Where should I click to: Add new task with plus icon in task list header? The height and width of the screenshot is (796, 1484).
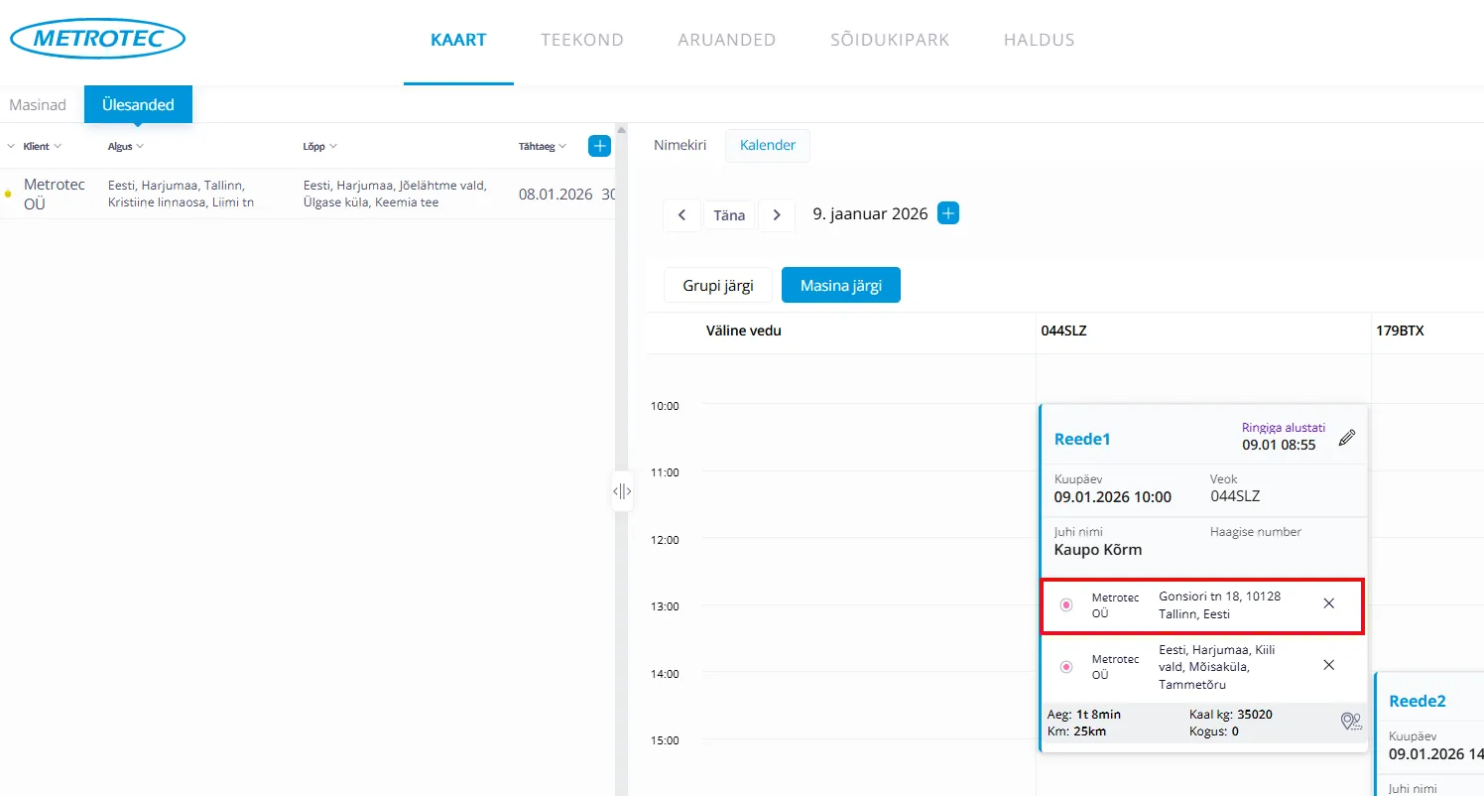point(599,146)
